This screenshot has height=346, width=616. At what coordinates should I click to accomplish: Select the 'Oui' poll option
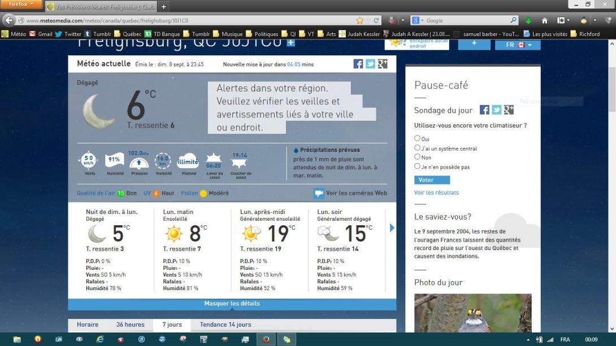(418, 138)
